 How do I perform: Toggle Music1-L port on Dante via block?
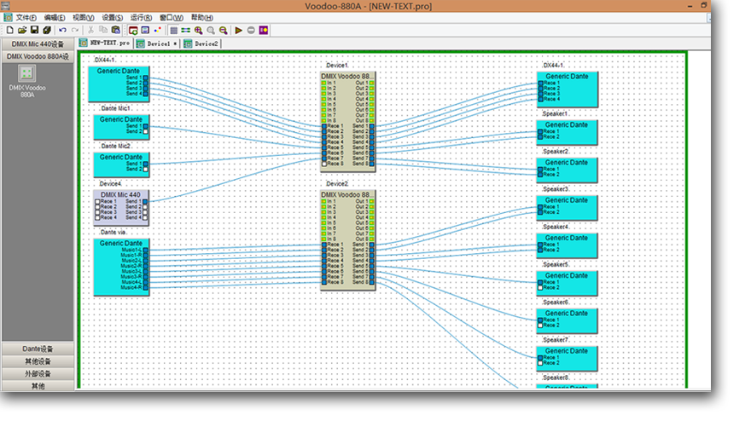pyautogui.click(x=146, y=250)
